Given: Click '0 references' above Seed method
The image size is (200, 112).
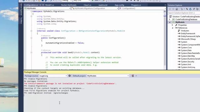Looking at the screenshot, I should tap(46, 50).
